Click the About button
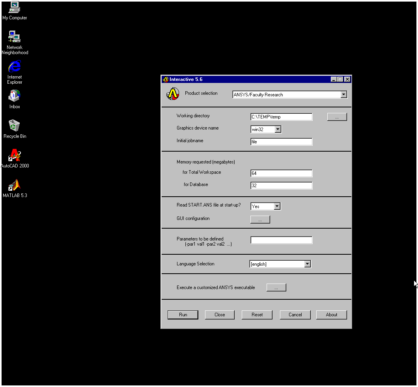 coord(331,315)
